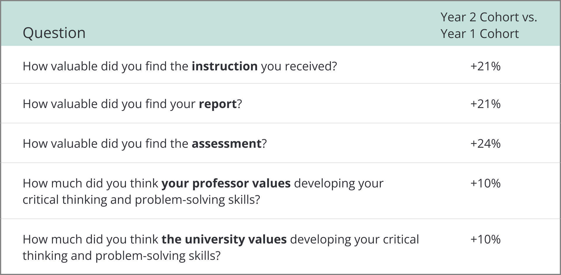Click the +24% value for assessment

[x=485, y=144]
